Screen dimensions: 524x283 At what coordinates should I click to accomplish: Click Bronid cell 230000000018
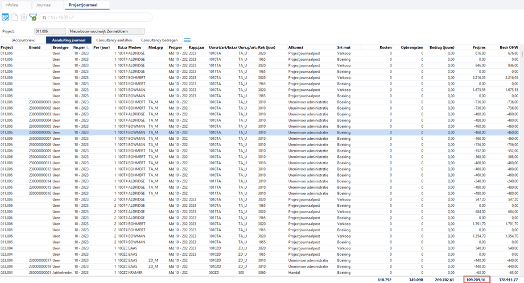click(x=40, y=267)
